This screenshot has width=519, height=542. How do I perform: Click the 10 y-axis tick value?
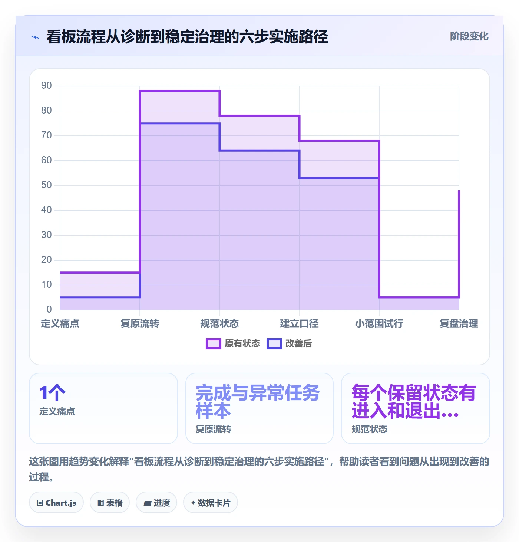point(46,285)
